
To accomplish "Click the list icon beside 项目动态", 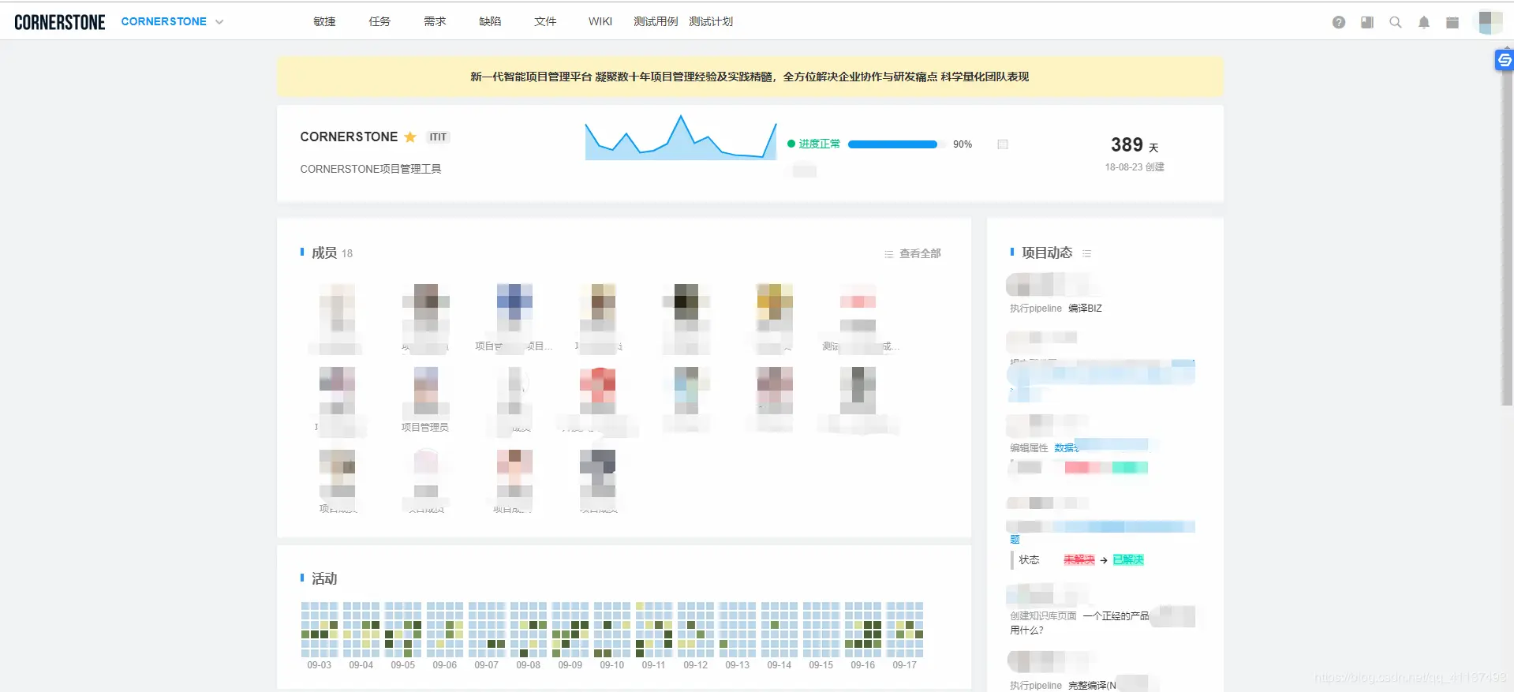I will (x=1087, y=253).
